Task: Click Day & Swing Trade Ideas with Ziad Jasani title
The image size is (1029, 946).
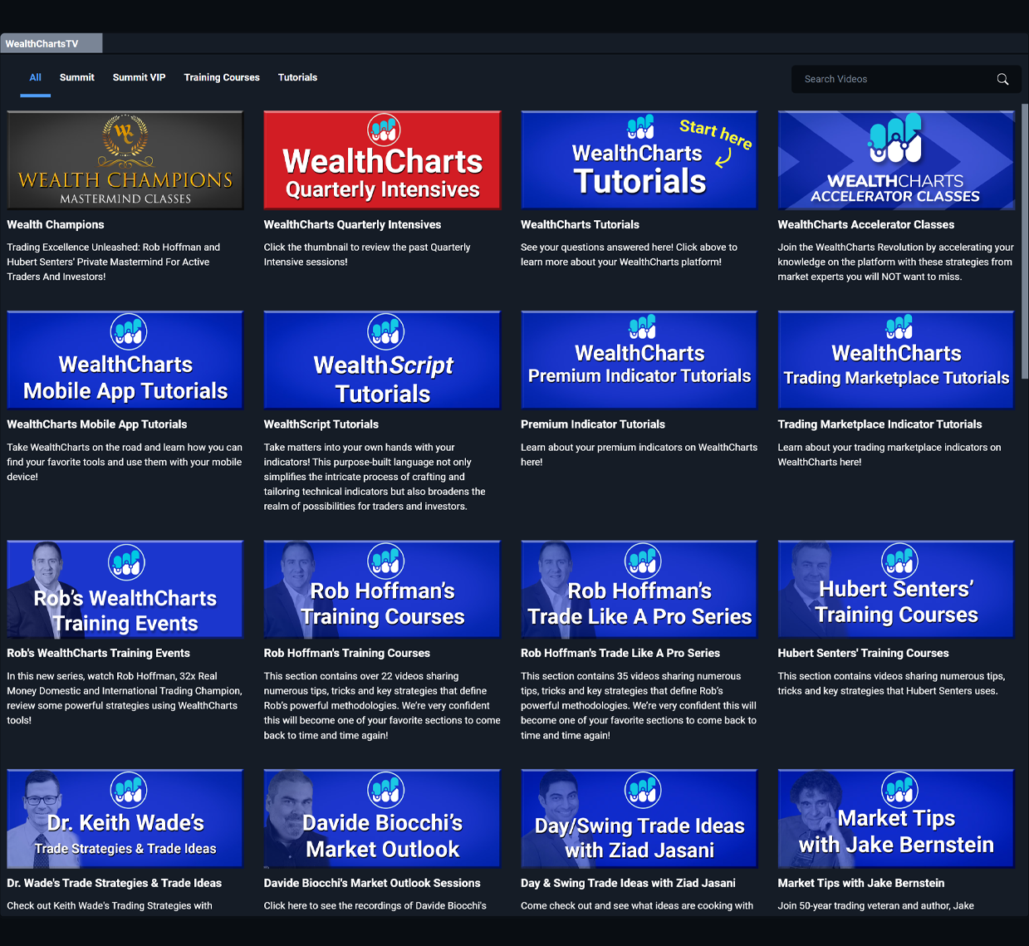Action: tap(628, 883)
